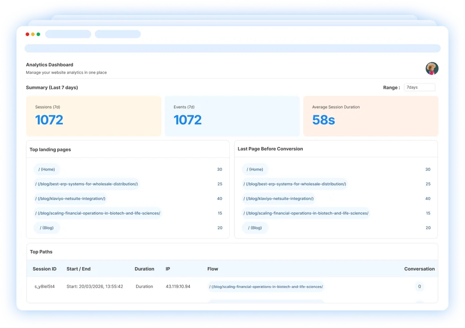Select / (Home) in Top landing pages
This screenshot has width=465, height=328.
point(46,170)
